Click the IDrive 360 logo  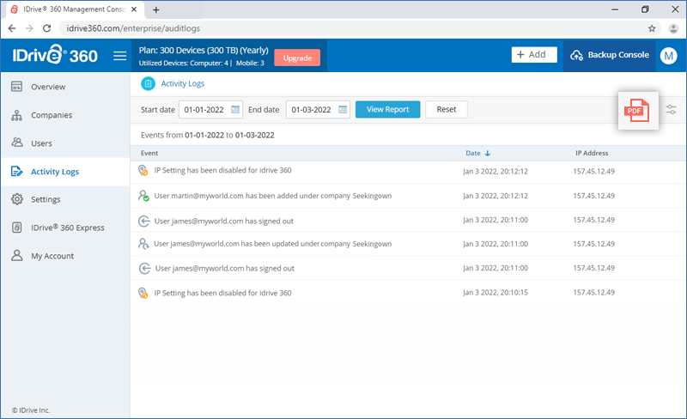pos(55,55)
